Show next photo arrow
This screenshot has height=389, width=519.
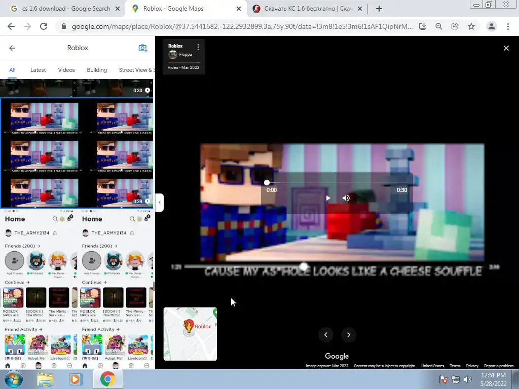[x=349, y=335]
